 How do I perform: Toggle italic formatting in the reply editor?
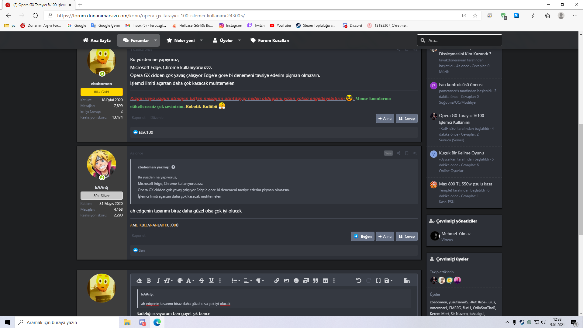[158, 281]
